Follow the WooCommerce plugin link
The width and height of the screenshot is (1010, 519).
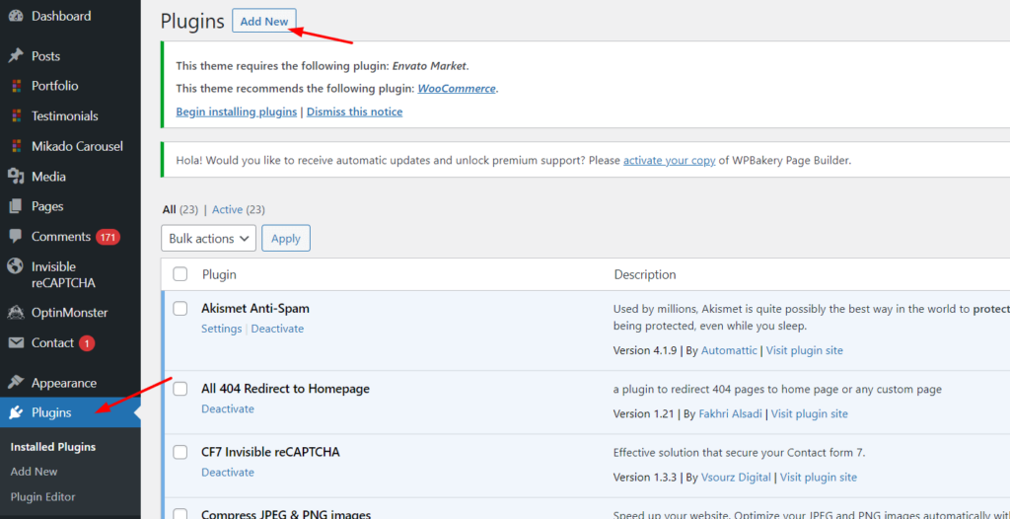458,89
